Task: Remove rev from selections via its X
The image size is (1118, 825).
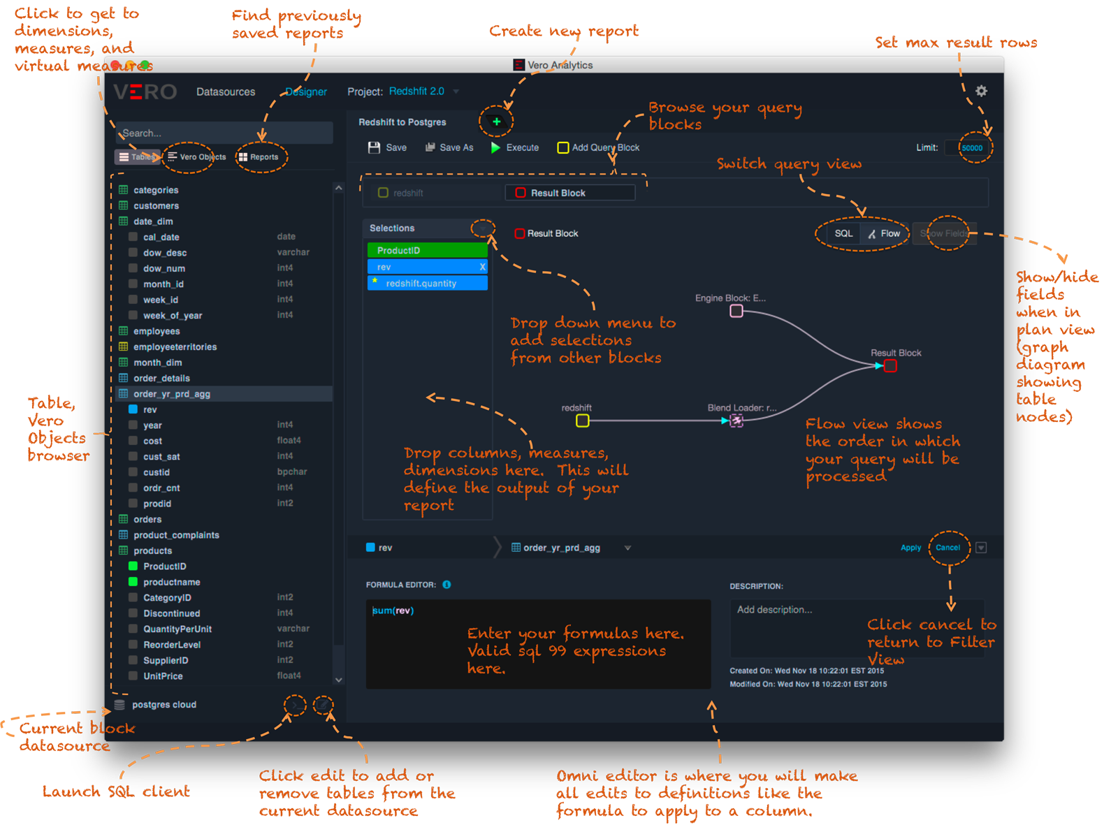Action: coord(481,266)
